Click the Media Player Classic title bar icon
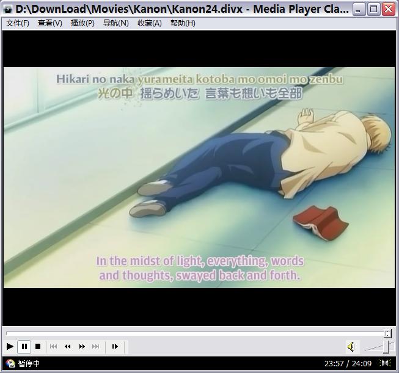The width and height of the screenshot is (399, 373). [x=8, y=9]
